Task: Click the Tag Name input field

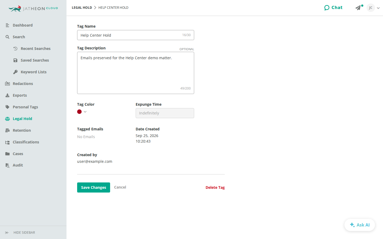Action: 136,35
